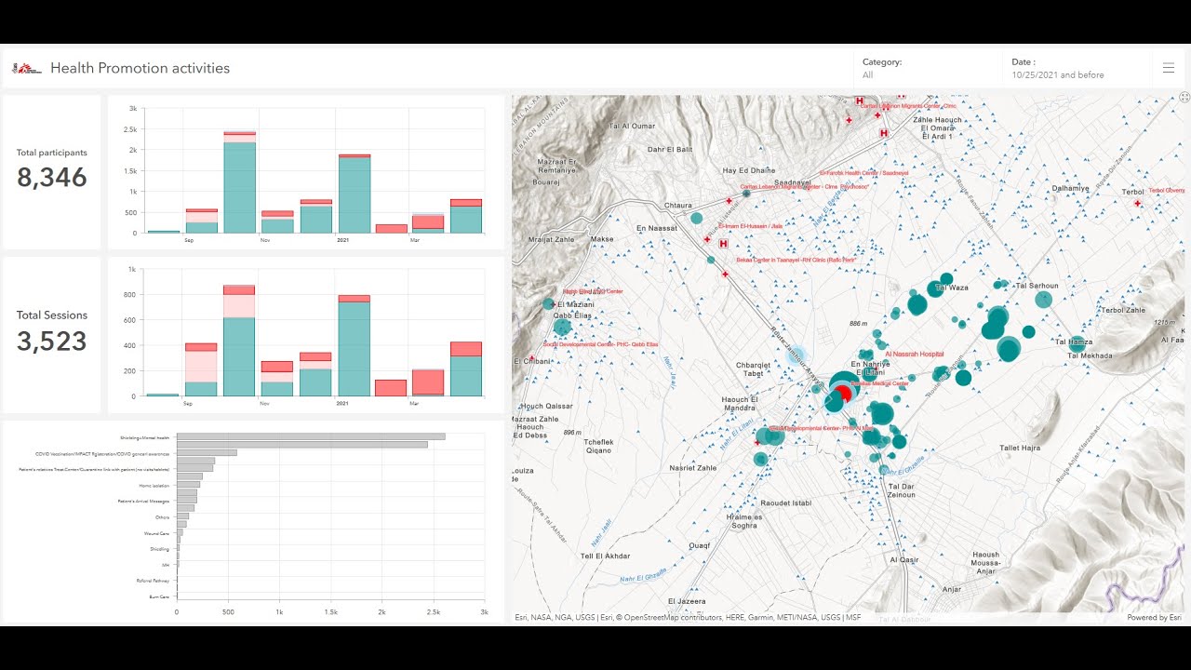Click the teal circle at Tal Sarhoun
Viewport: 1191px width, 670px height.
click(1043, 300)
